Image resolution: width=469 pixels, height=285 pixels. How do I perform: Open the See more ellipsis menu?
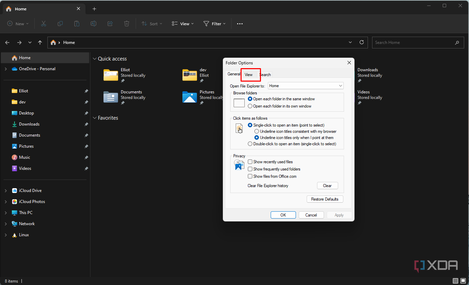tap(240, 24)
